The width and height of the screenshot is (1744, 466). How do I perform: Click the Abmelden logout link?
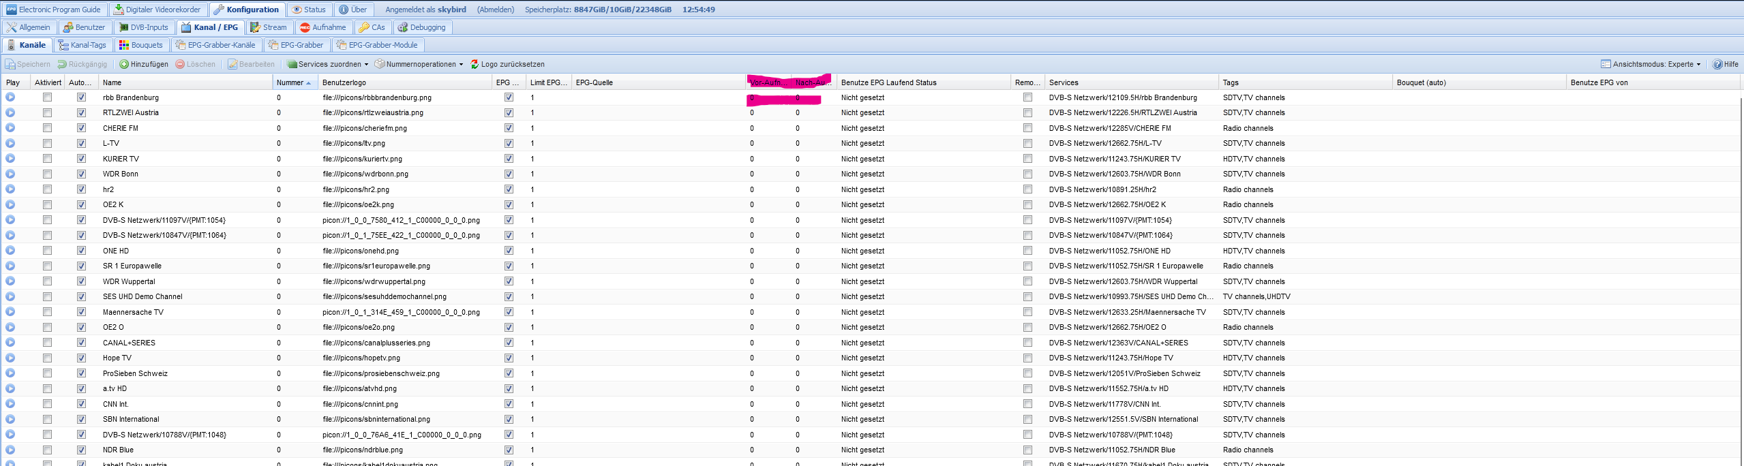point(496,10)
